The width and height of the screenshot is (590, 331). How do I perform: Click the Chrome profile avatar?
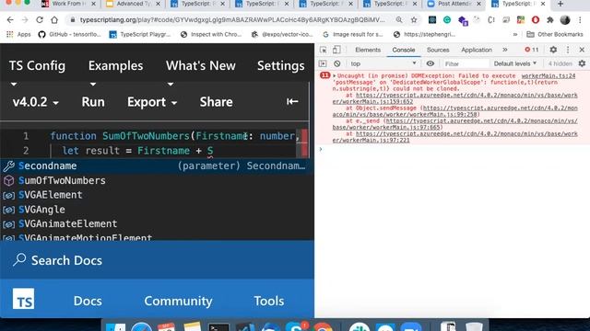pyautogui.click(x=565, y=20)
